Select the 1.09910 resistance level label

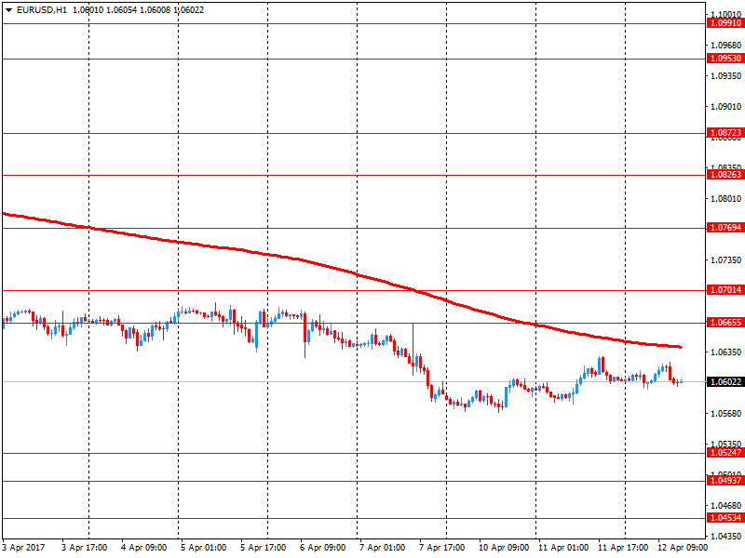click(725, 23)
